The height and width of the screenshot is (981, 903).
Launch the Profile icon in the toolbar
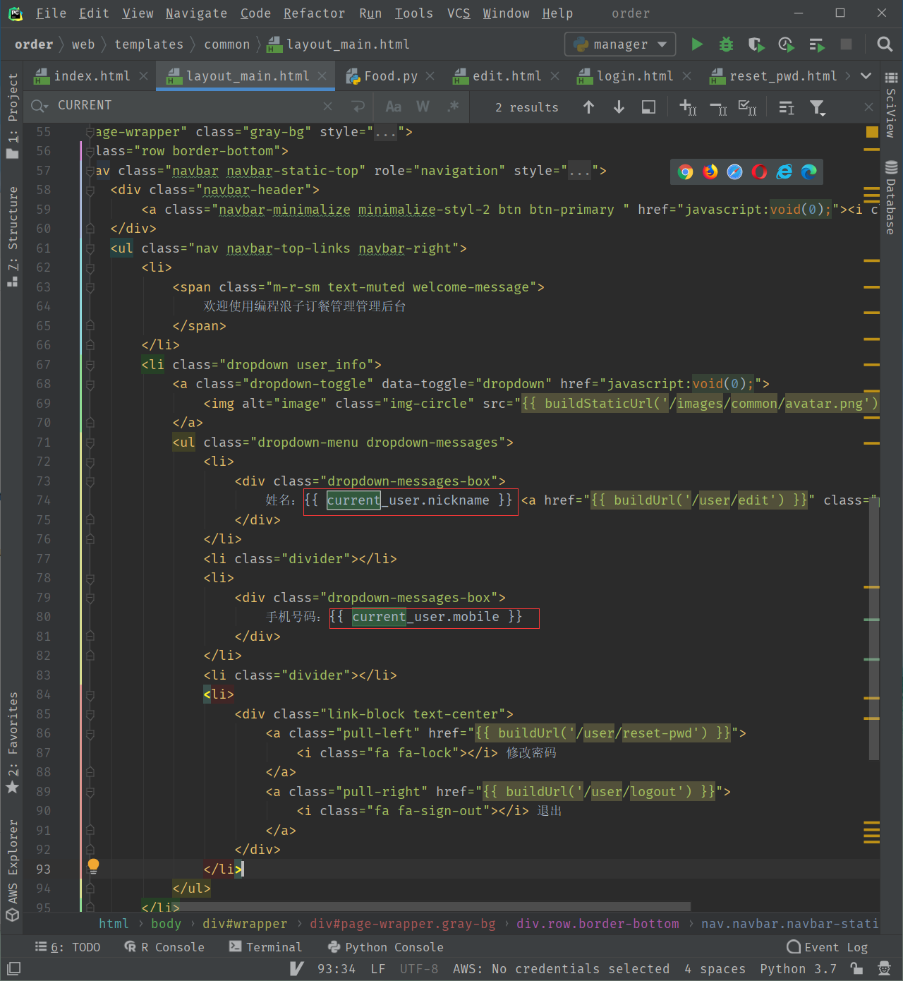[786, 44]
